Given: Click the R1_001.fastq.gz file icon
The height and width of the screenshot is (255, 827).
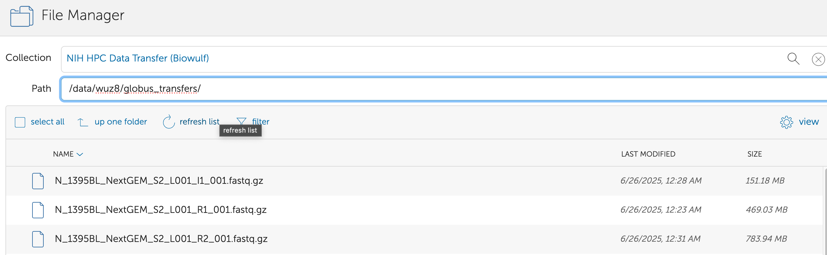Looking at the screenshot, I should [38, 210].
